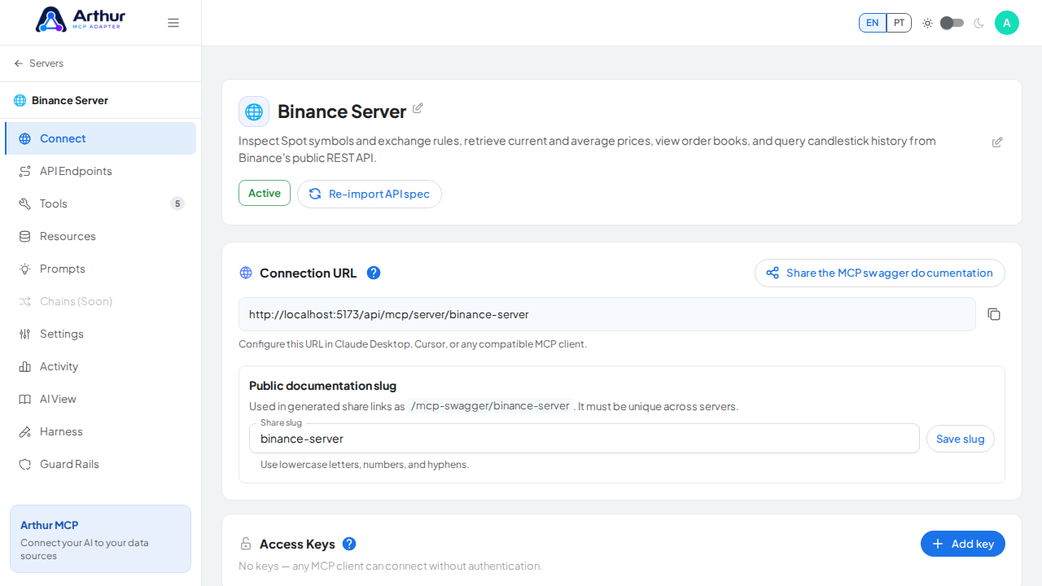
Task: Open the Resources section
Action: pyautogui.click(x=100, y=236)
